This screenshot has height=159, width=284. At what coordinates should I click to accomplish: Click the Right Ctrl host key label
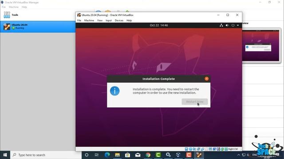pyautogui.click(x=233, y=149)
